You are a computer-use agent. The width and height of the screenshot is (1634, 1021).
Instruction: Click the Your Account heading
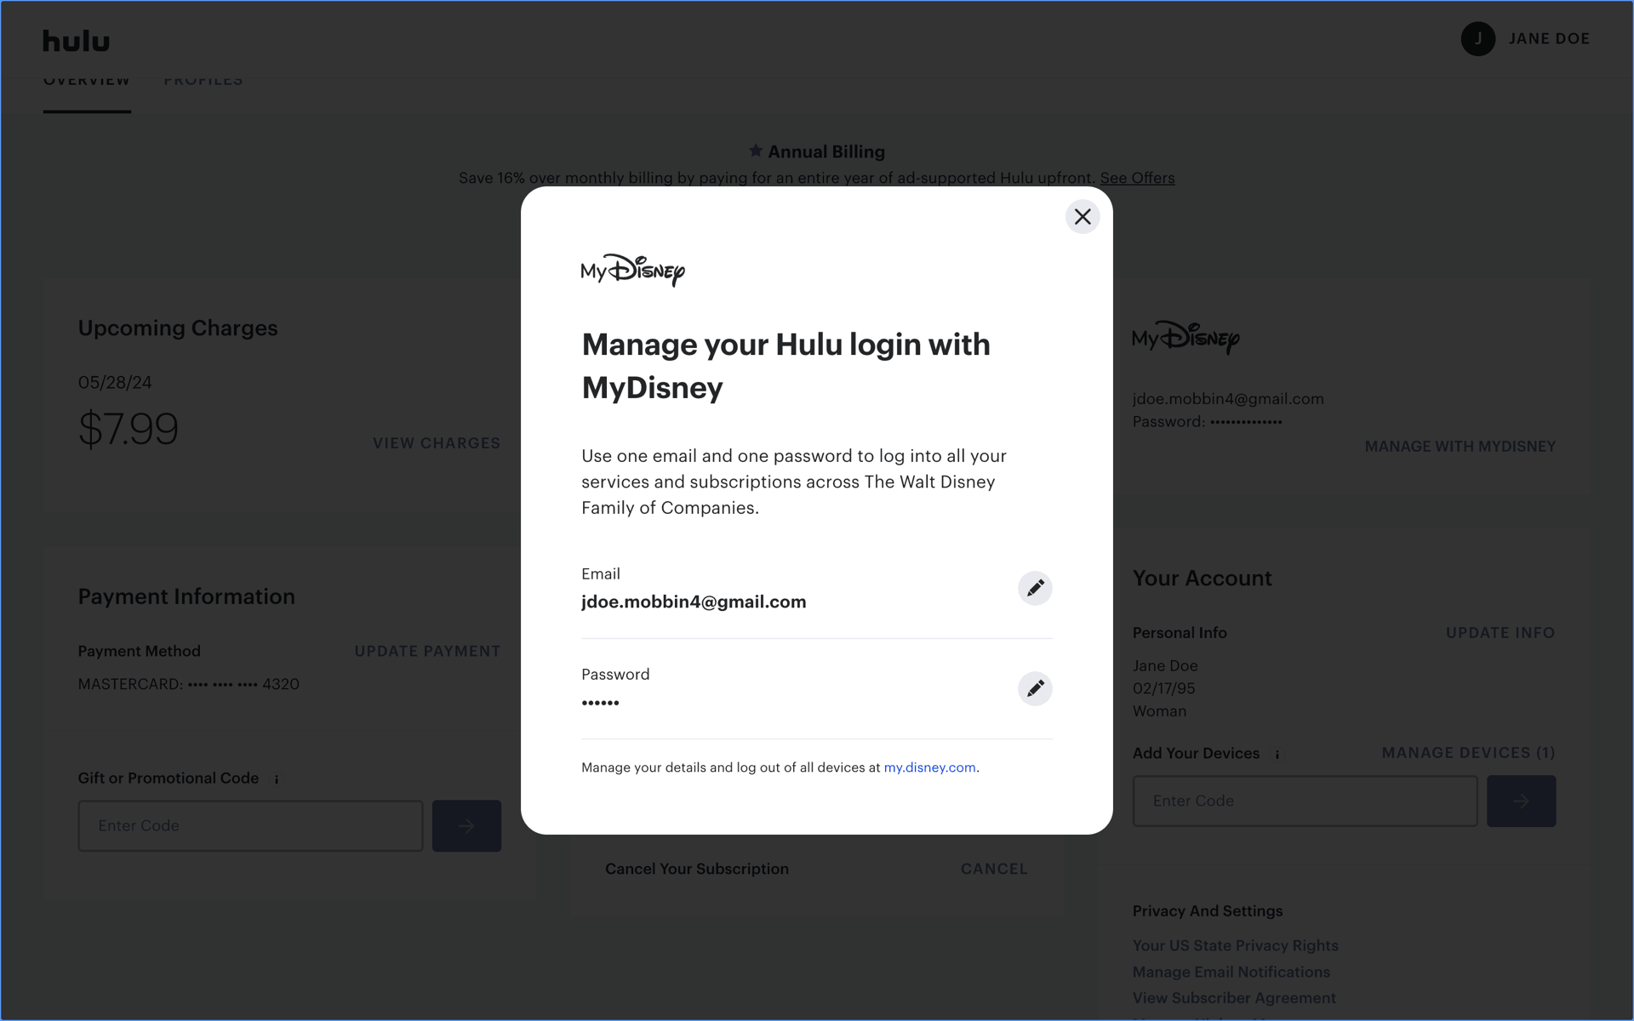[1202, 579]
